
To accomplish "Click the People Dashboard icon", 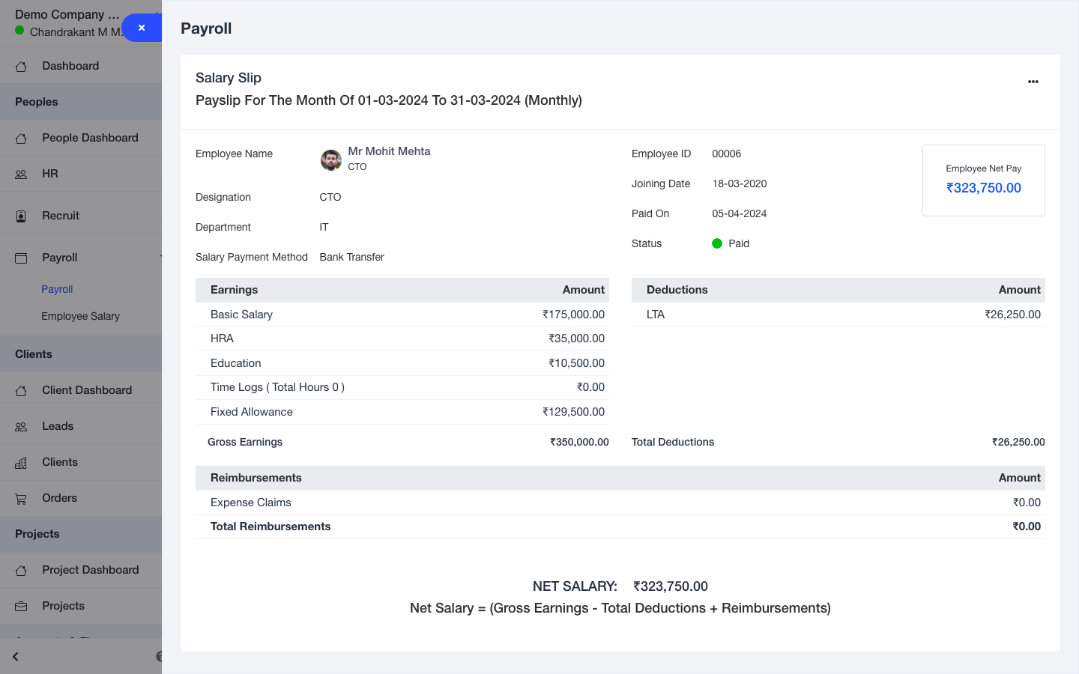I will [21, 139].
